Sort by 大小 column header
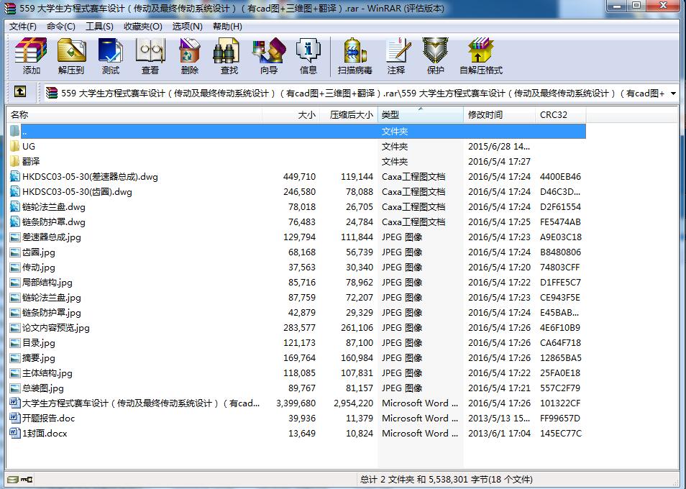Screen dimensions: 686x489 tap(291, 114)
